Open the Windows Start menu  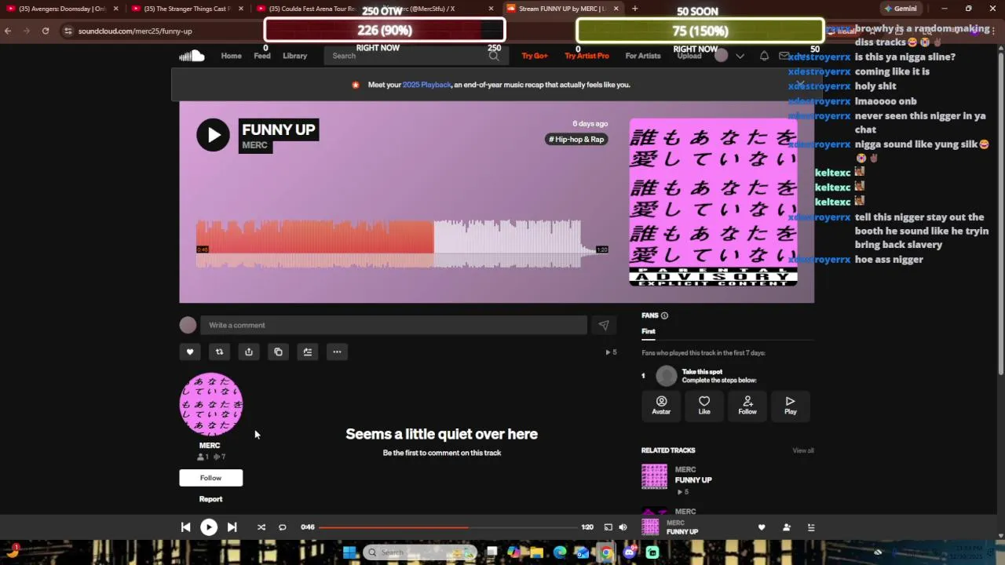click(x=349, y=552)
